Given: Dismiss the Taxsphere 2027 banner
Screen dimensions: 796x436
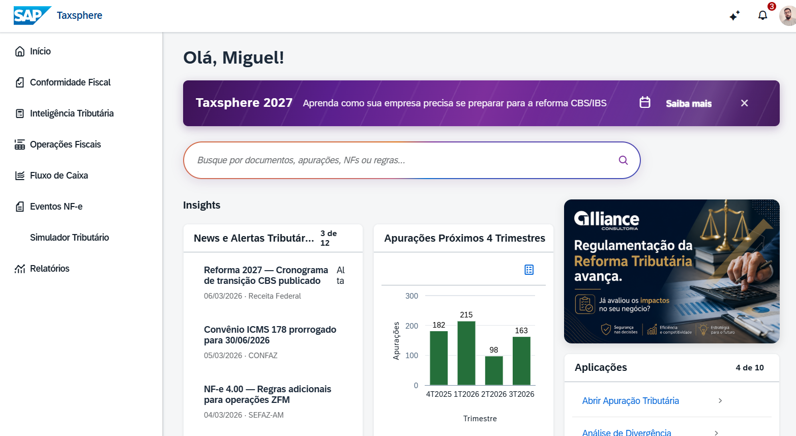Looking at the screenshot, I should coord(744,103).
